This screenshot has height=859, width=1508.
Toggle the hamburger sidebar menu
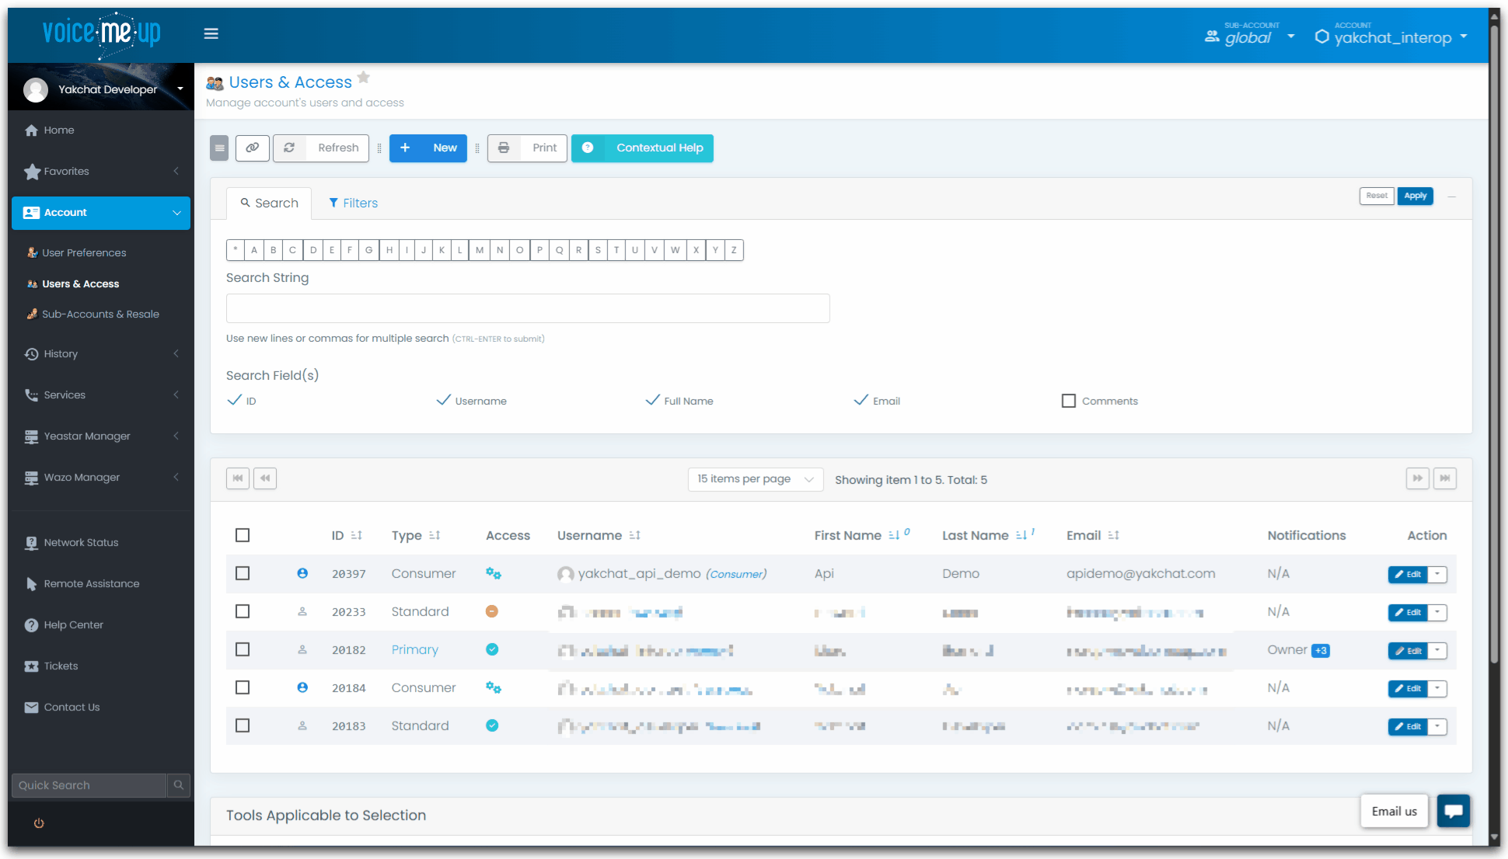point(211,33)
